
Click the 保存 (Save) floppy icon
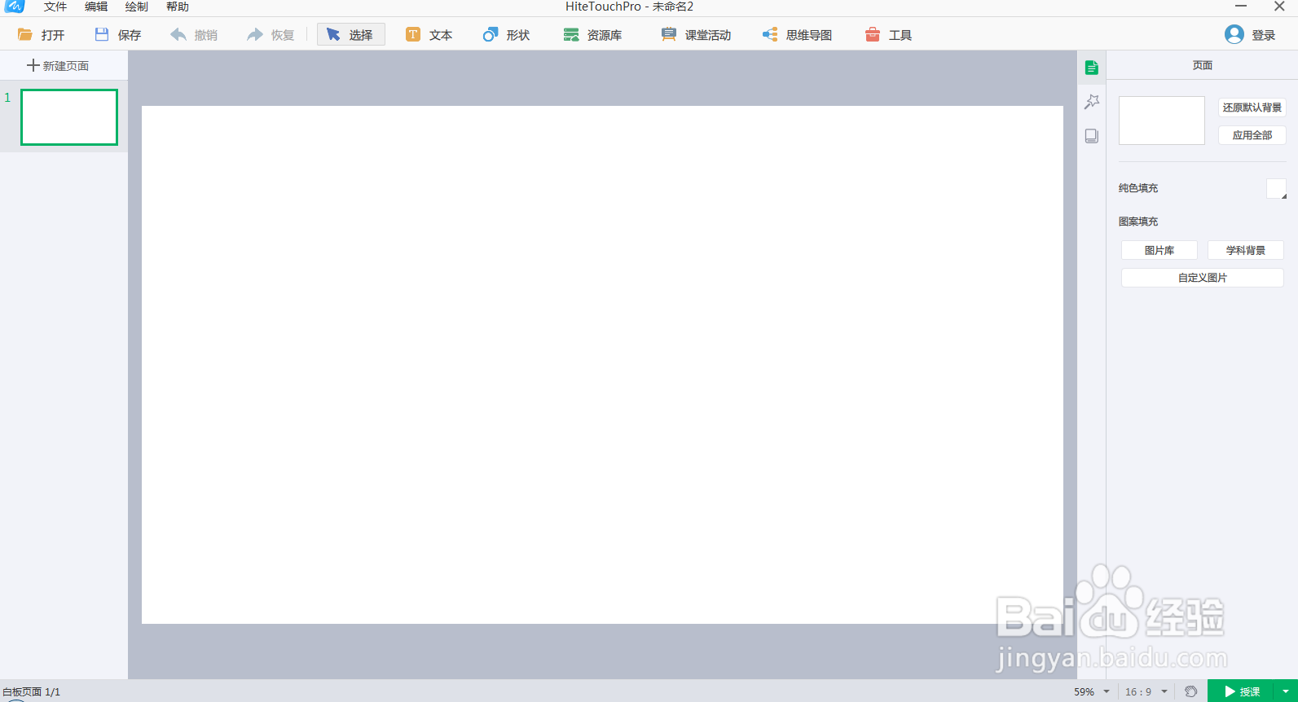click(x=102, y=34)
